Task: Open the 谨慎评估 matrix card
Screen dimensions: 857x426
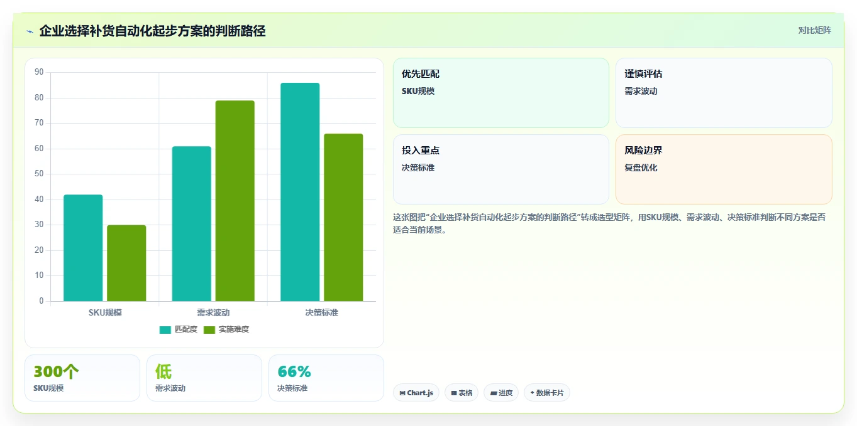Action: click(x=724, y=93)
